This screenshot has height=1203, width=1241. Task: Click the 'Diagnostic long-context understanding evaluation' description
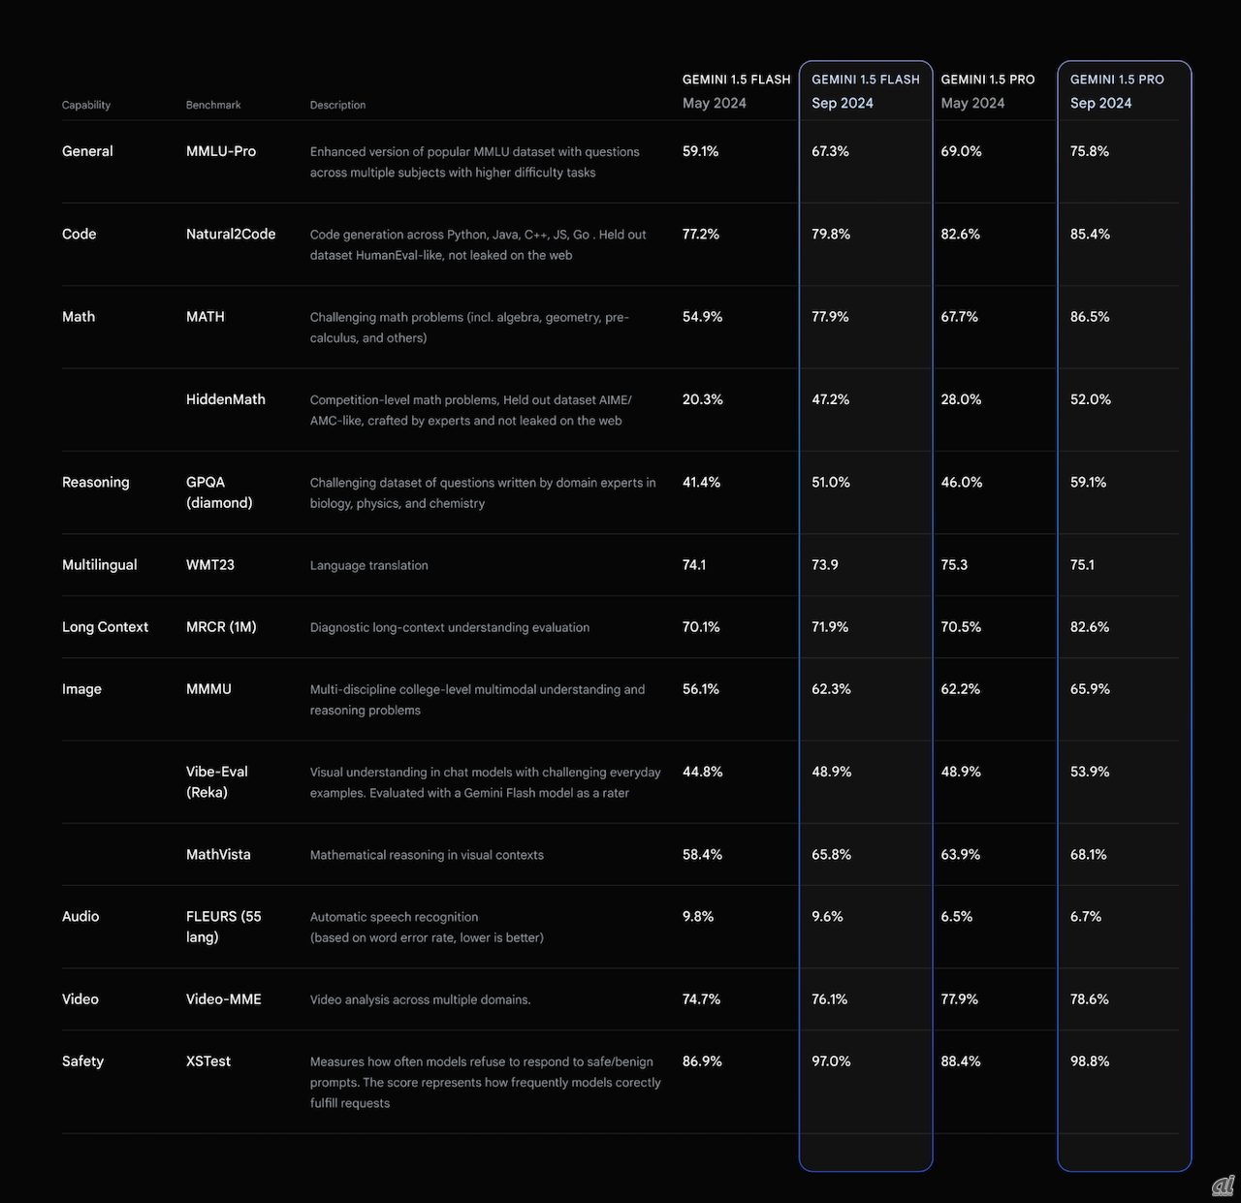coord(450,627)
